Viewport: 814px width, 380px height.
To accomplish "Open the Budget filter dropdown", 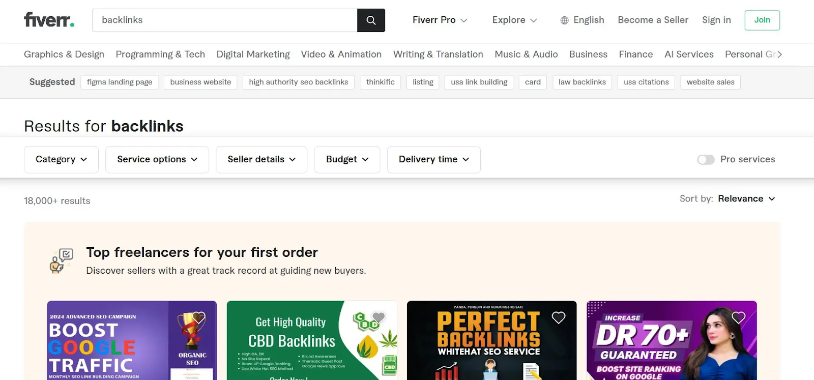I will pyautogui.click(x=347, y=160).
